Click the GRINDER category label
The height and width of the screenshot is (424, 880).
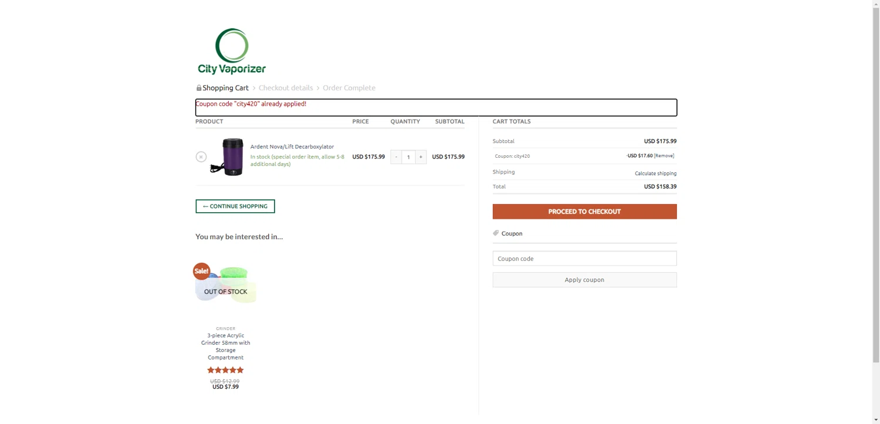(x=226, y=328)
